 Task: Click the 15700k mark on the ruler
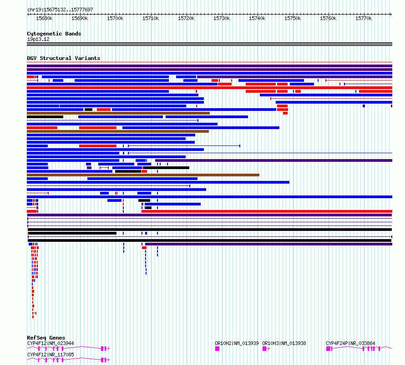[115, 18]
